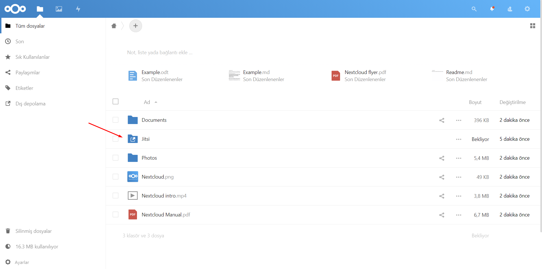
Task: Open more actions for Nextcloud.png
Action: [459, 177]
